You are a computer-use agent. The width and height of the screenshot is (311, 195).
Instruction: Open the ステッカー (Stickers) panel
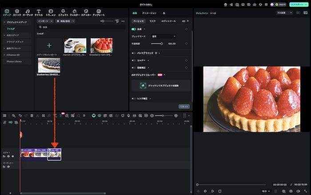coord(86,12)
